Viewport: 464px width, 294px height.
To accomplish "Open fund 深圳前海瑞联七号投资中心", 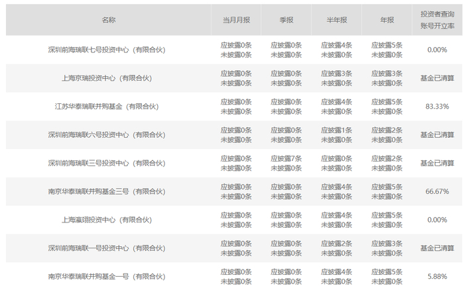I will pos(107,50).
